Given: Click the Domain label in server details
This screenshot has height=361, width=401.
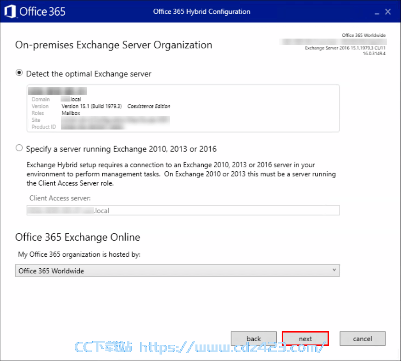Looking at the screenshot, I should tap(41, 99).
